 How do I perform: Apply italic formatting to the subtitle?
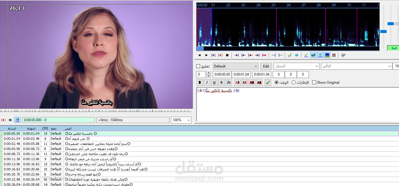[x=207, y=82]
